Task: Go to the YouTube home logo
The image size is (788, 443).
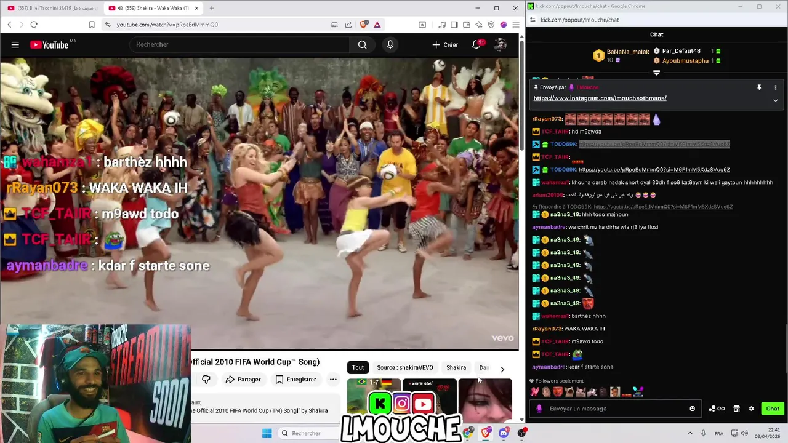Action: click(x=49, y=44)
